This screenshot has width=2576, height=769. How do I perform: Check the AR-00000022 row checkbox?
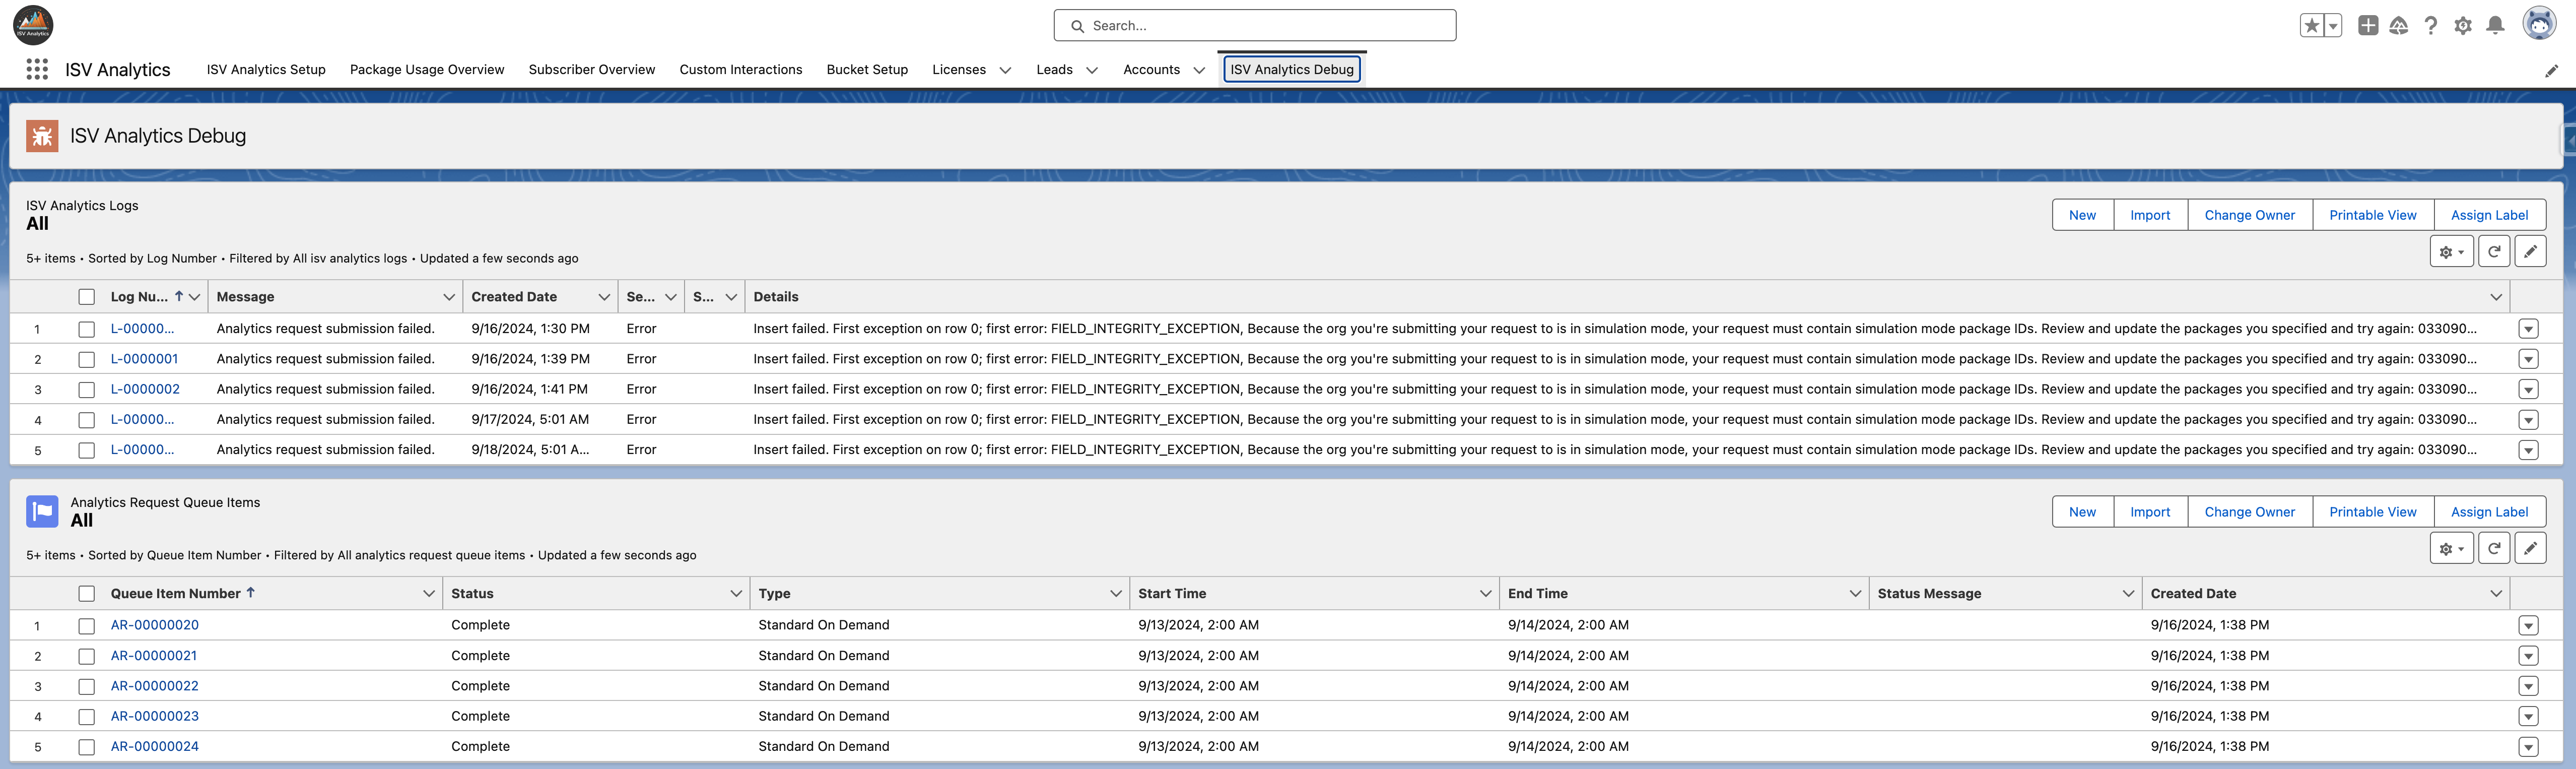pyautogui.click(x=87, y=687)
